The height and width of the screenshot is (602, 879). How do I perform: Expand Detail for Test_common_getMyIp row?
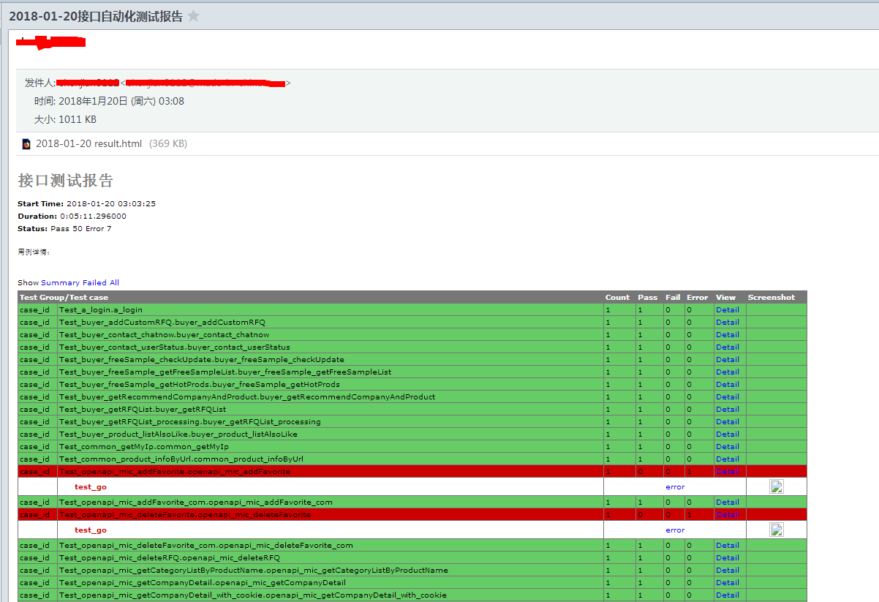tap(727, 447)
